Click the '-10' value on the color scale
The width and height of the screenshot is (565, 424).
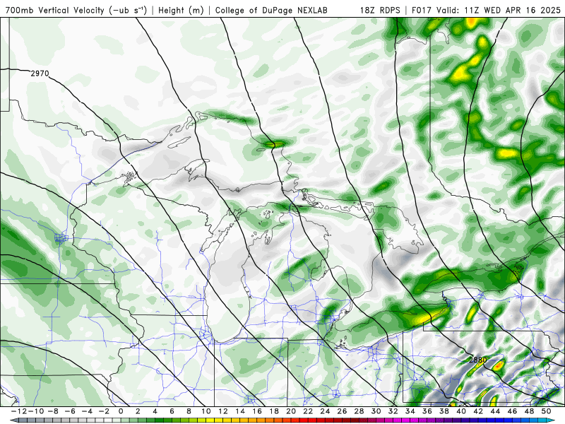pos(35,411)
